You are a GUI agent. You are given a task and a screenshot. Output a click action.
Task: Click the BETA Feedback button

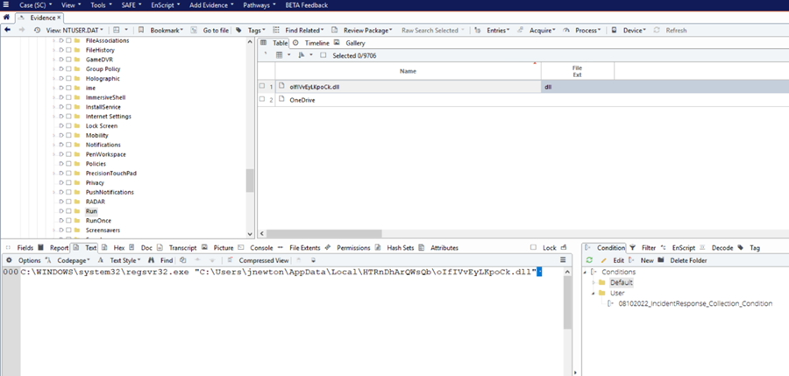click(307, 5)
